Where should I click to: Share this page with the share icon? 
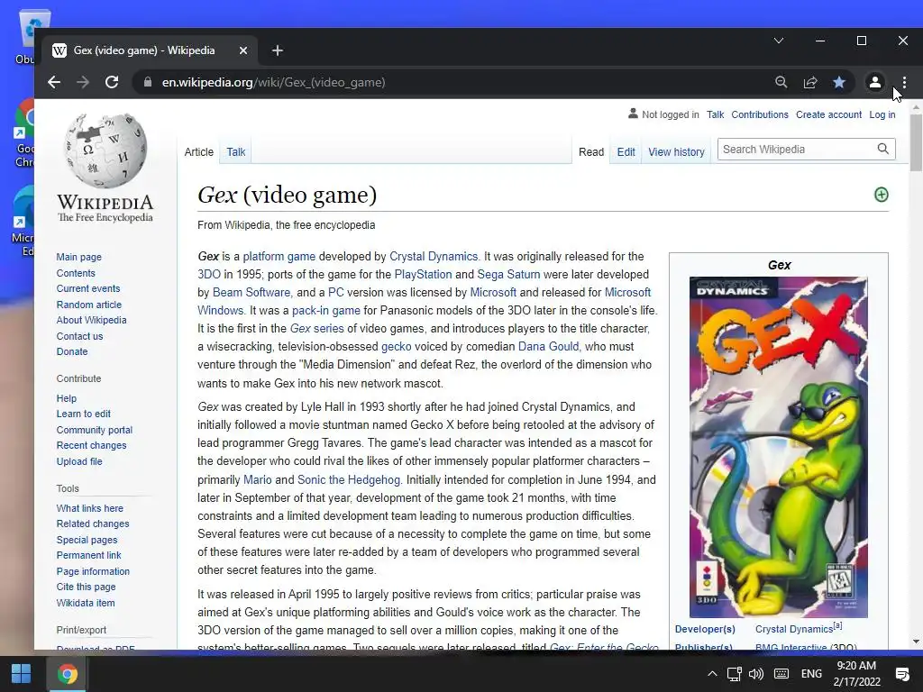tap(810, 82)
